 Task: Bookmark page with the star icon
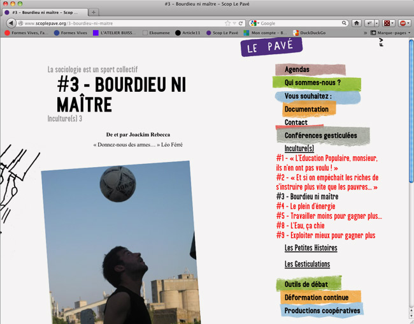click(227, 23)
